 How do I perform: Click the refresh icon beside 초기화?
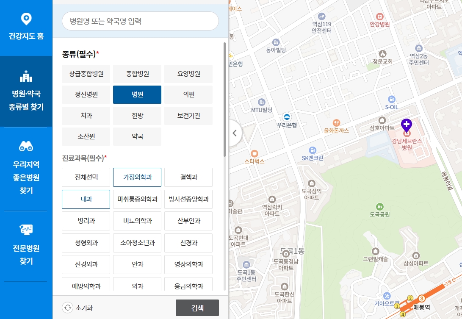pos(67,308)
